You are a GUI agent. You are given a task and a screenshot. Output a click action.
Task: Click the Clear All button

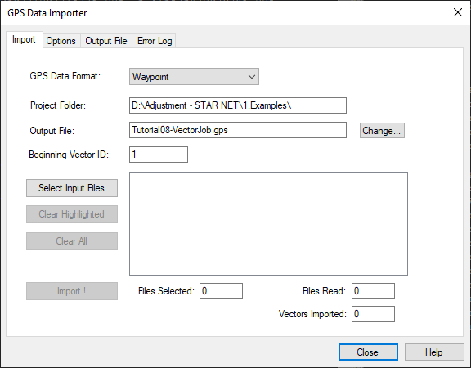(x=72, y=241)
